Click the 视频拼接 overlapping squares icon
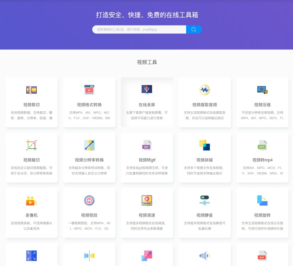 (205, 145)
